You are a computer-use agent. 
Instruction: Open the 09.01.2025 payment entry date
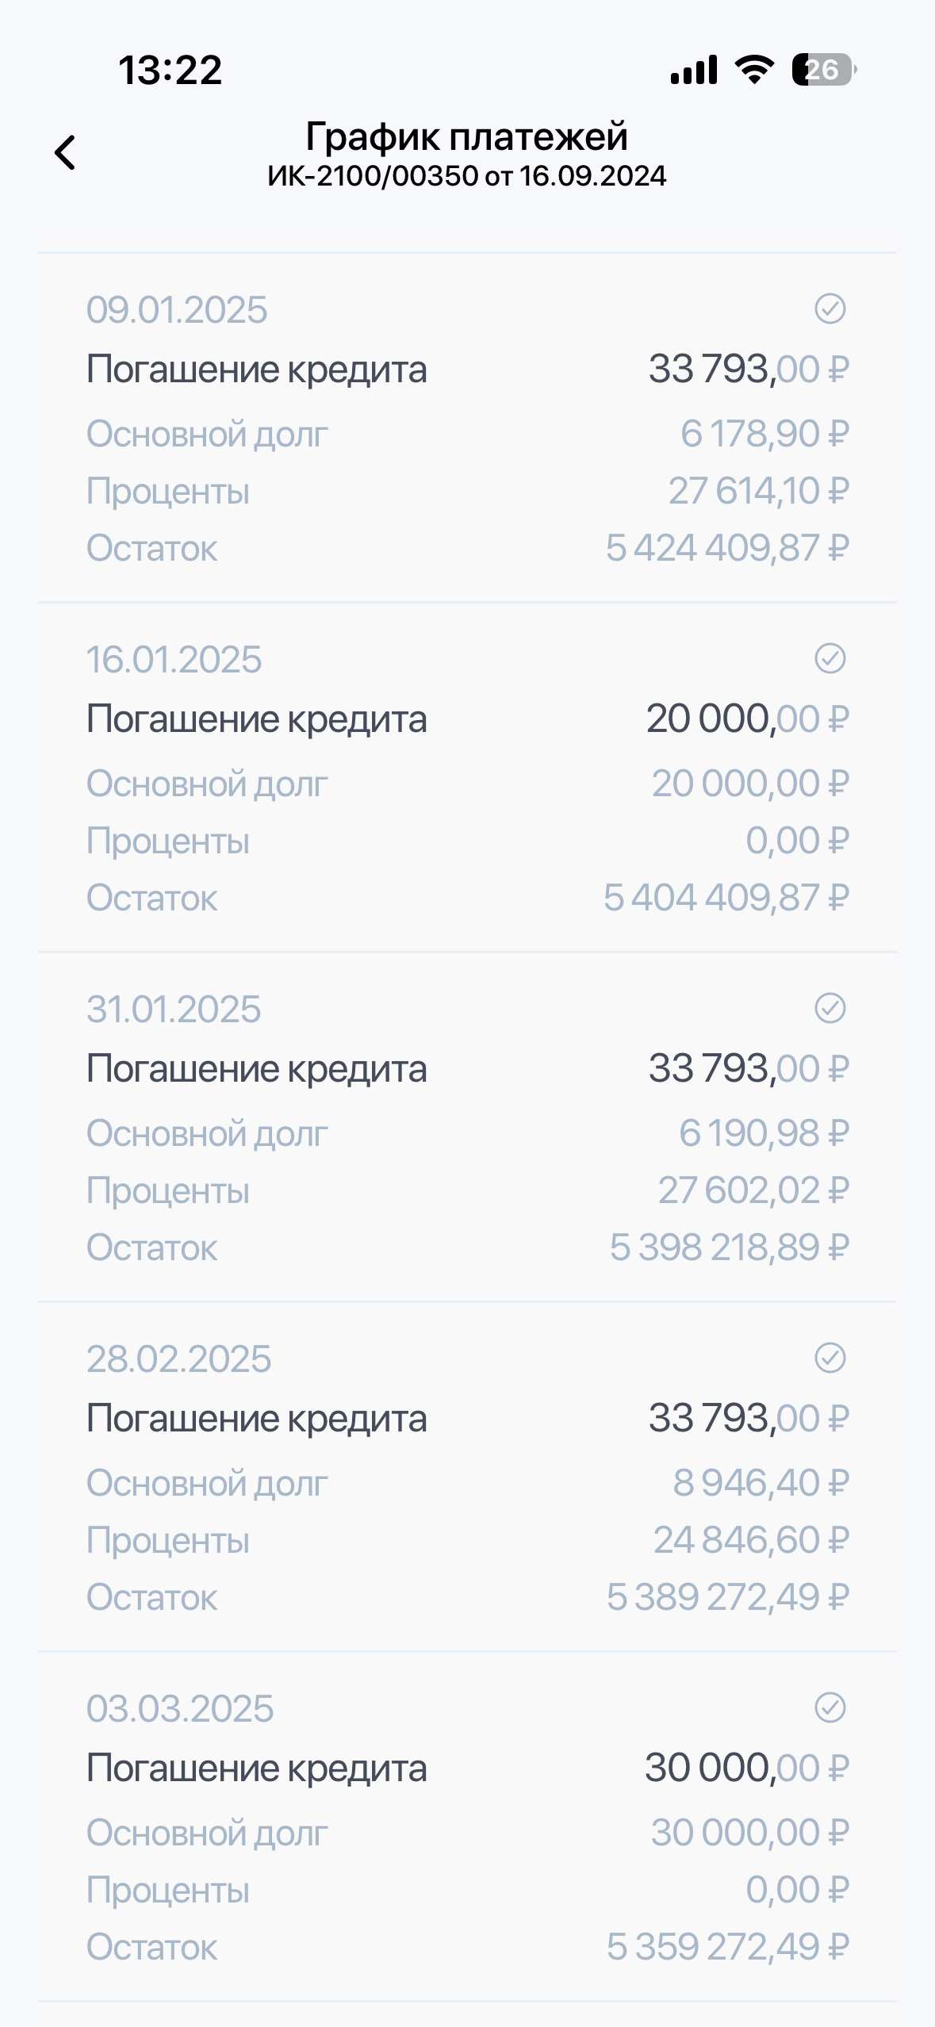177,310
